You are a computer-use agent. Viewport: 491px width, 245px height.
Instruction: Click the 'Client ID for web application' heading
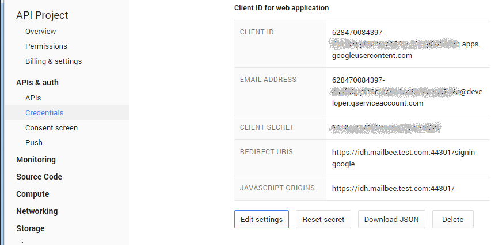click(281, 8)
